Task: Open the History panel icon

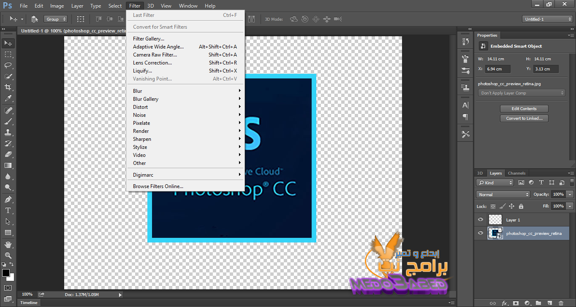Action: 465,41
